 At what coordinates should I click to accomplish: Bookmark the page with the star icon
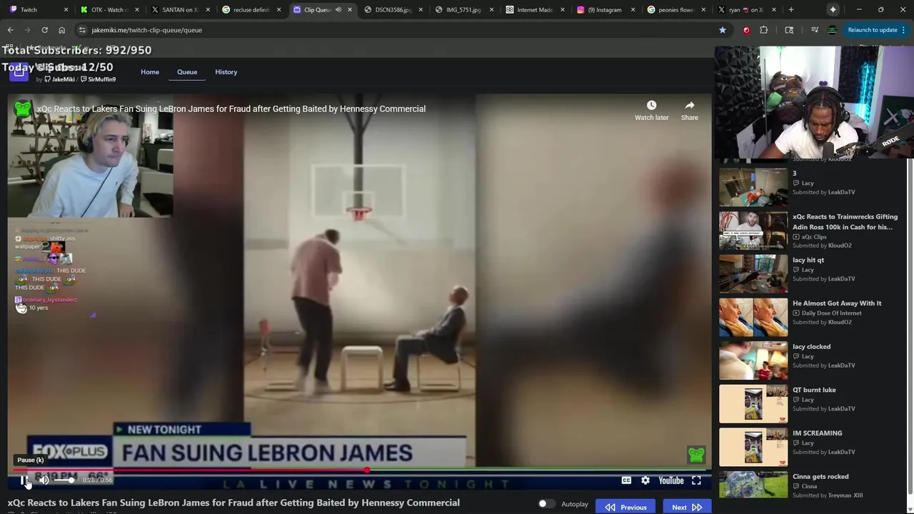click(723, 30)
